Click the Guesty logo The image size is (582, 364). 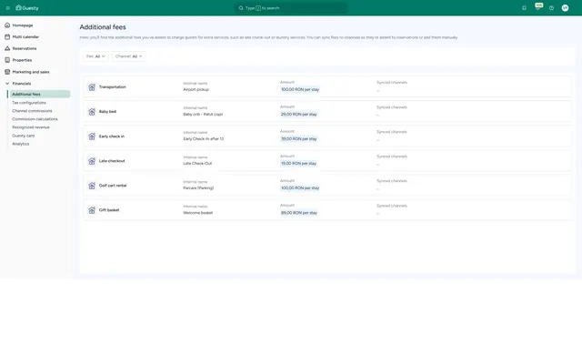point(27,8)
